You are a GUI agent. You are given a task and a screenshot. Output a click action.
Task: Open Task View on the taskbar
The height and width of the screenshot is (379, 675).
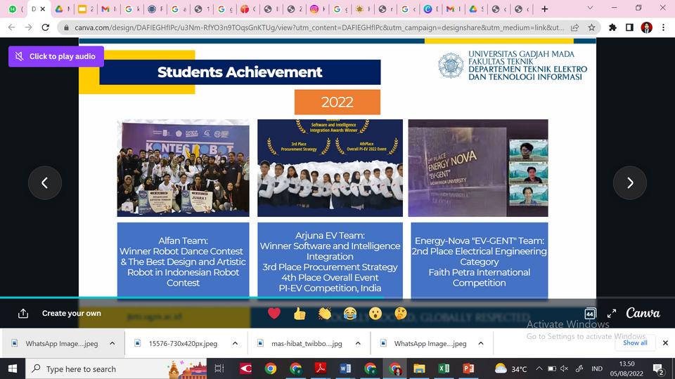click(219, 368)
